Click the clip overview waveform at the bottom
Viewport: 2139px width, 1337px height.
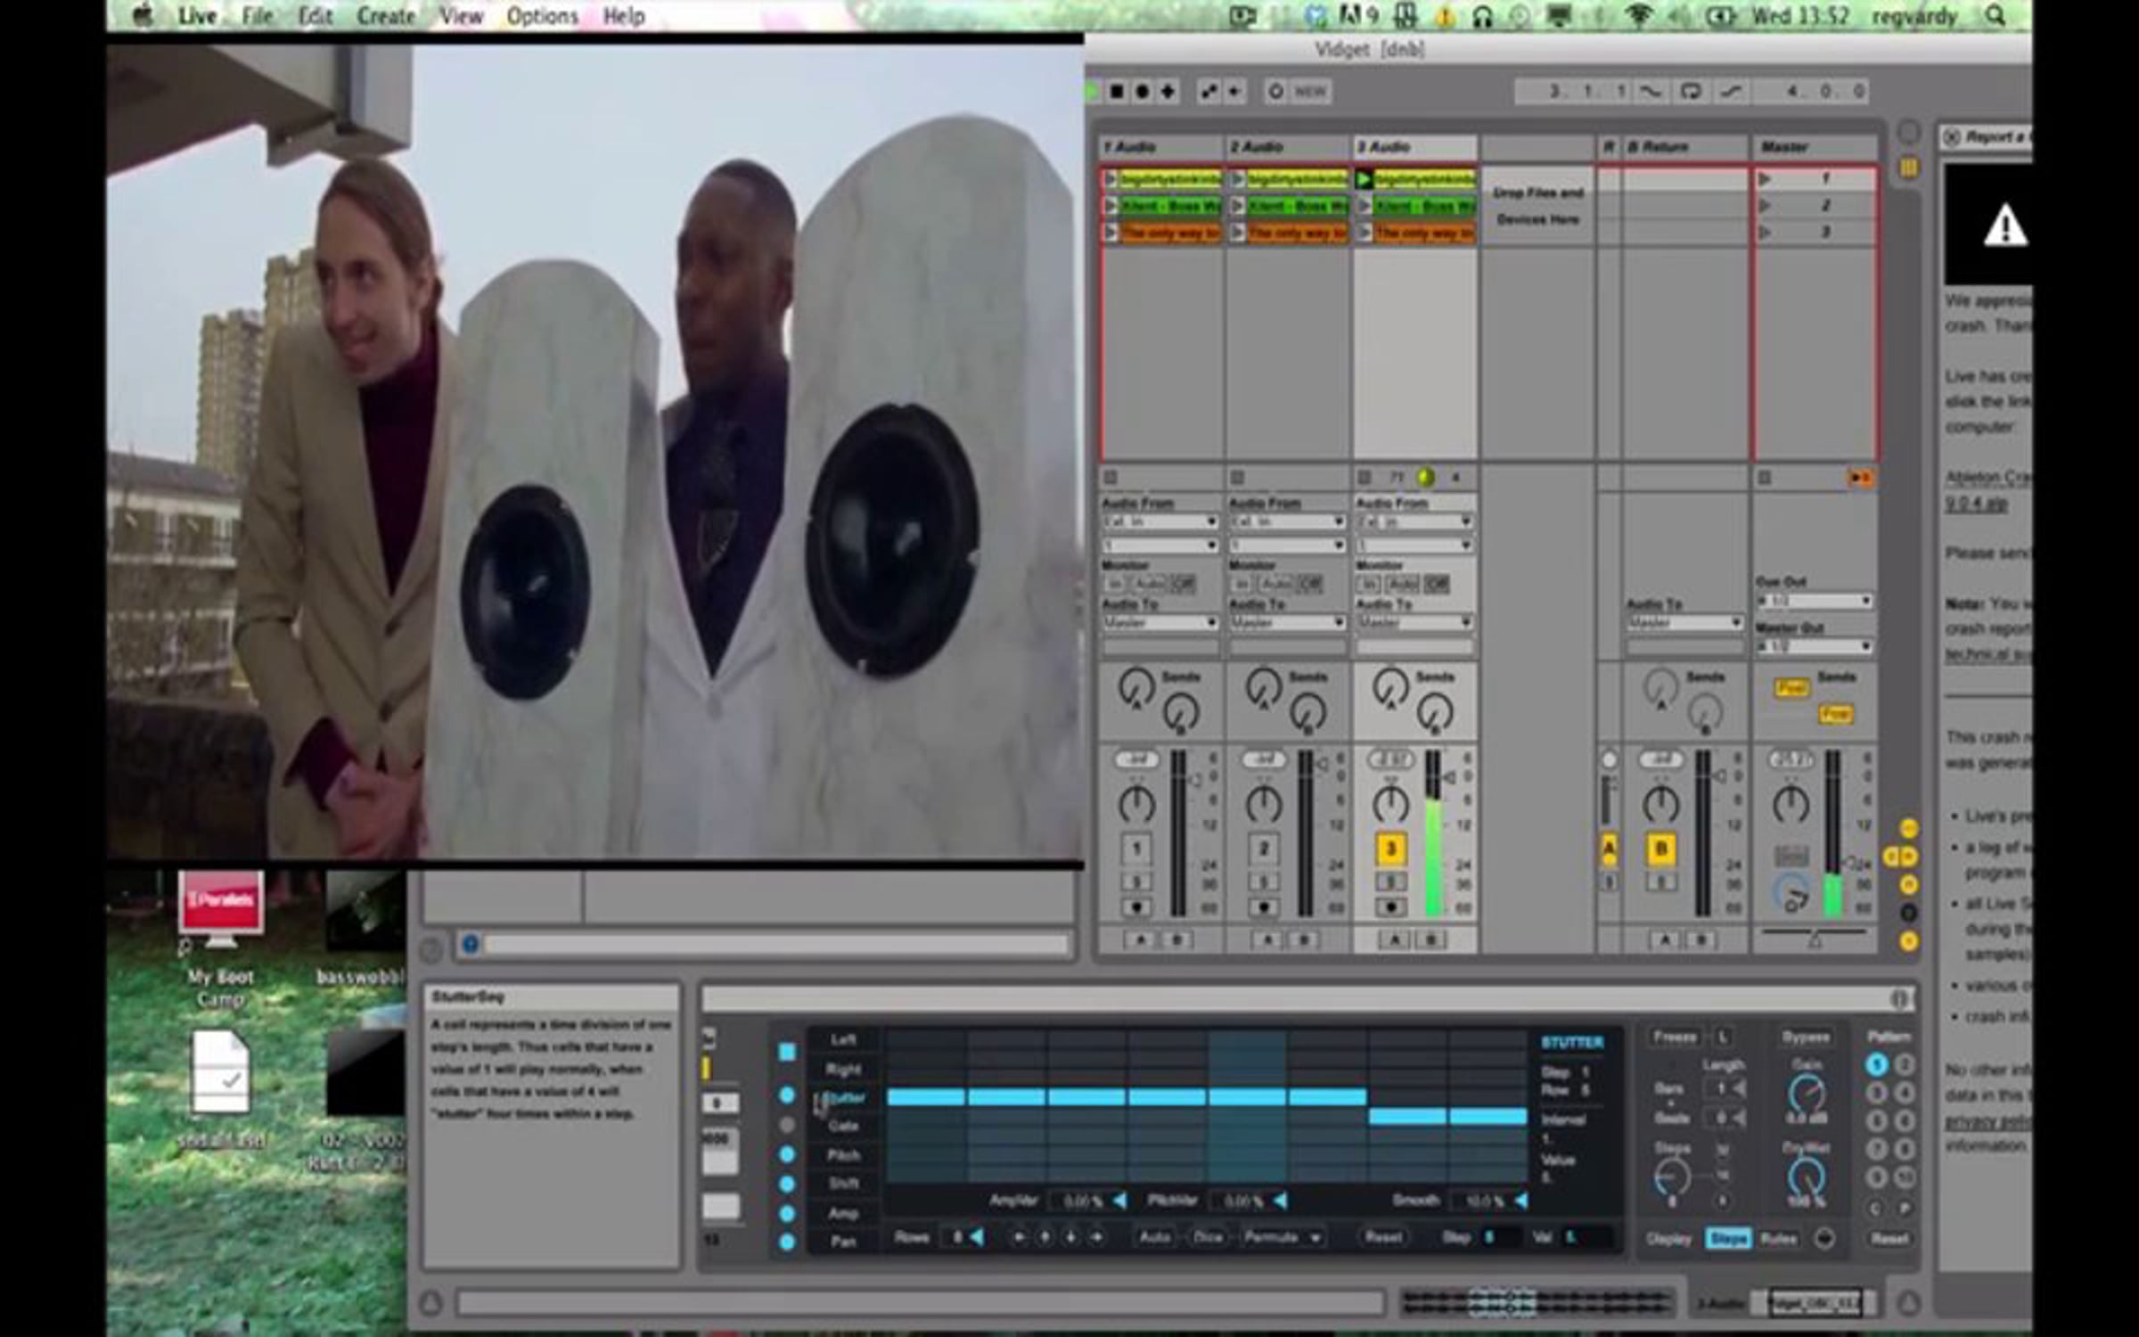[1537, 1302]
